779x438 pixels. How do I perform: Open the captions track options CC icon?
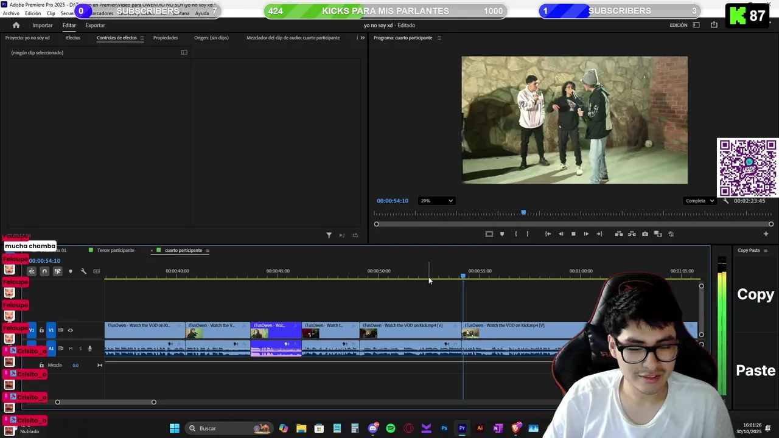(x=96, y=271)
